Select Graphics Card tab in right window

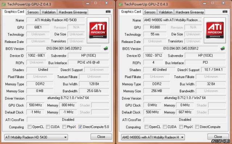pos(131,12)
